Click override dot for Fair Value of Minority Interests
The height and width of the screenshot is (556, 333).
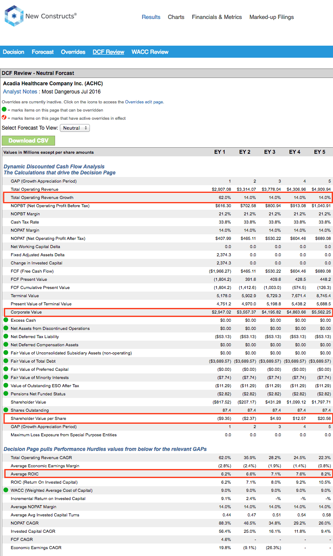coord(6,377)
